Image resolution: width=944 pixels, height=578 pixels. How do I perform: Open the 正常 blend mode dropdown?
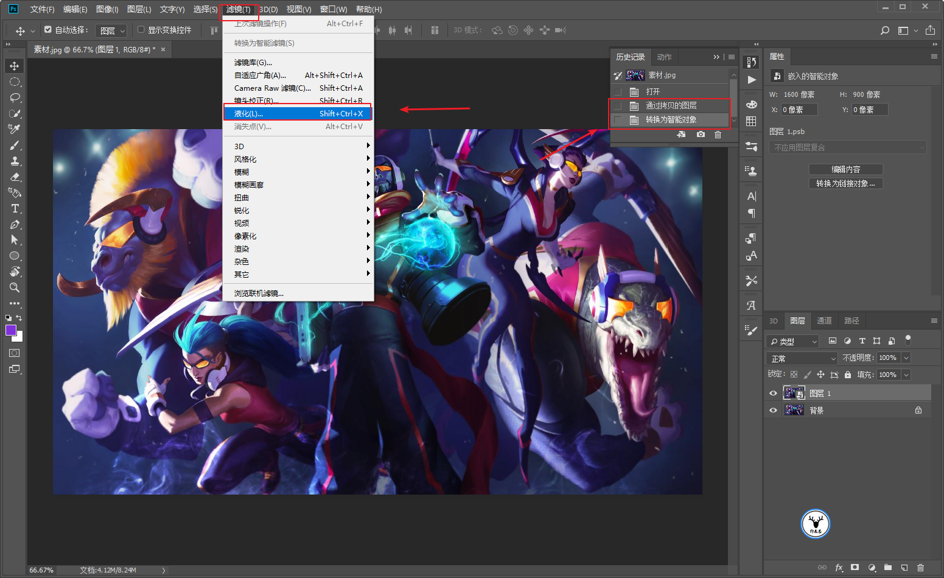pos(802,358)
